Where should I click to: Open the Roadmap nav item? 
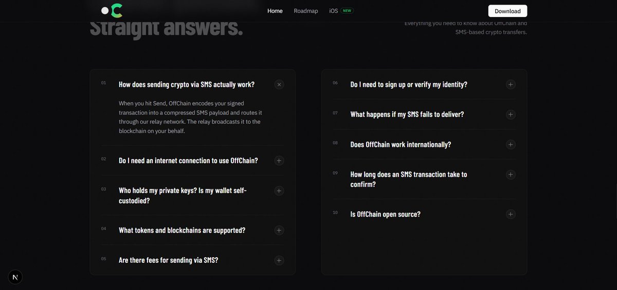pos(306,11)
